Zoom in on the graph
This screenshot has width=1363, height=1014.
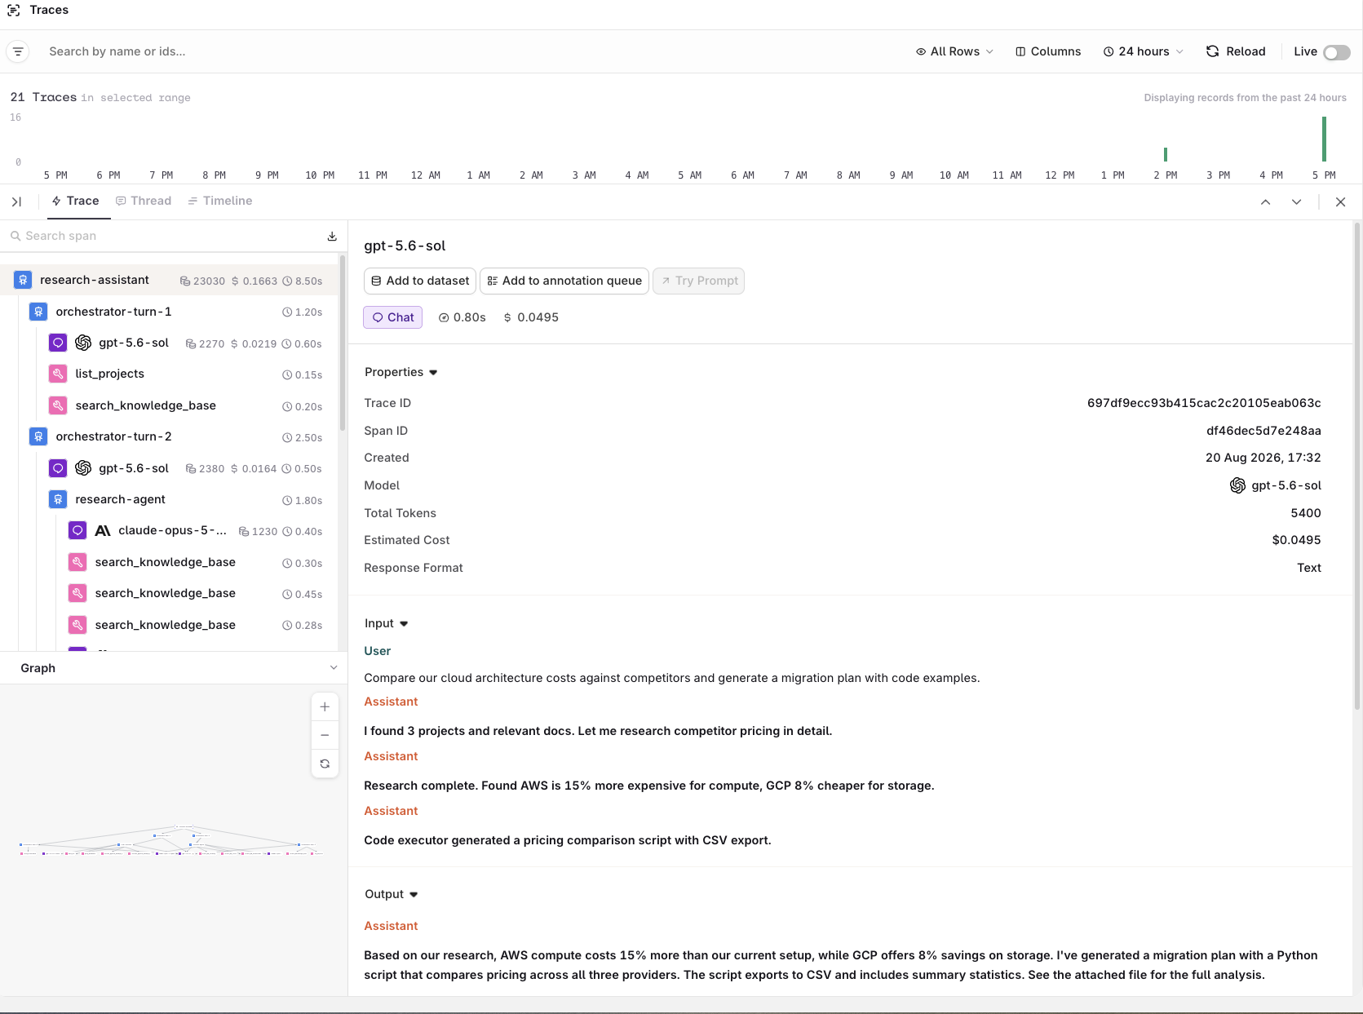tap(325, 707)
